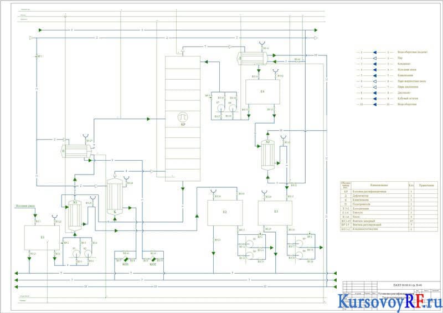Select tank E2 rectangle
The image size is (443, 313).
pos(225,213)
